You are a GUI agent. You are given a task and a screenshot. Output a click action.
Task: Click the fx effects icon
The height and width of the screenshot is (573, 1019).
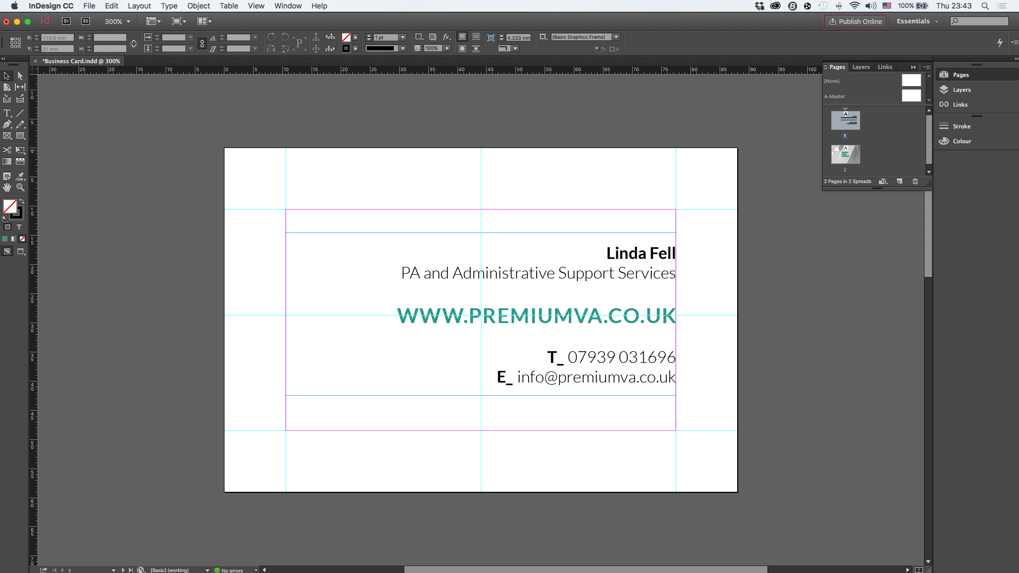click(447, 37)
